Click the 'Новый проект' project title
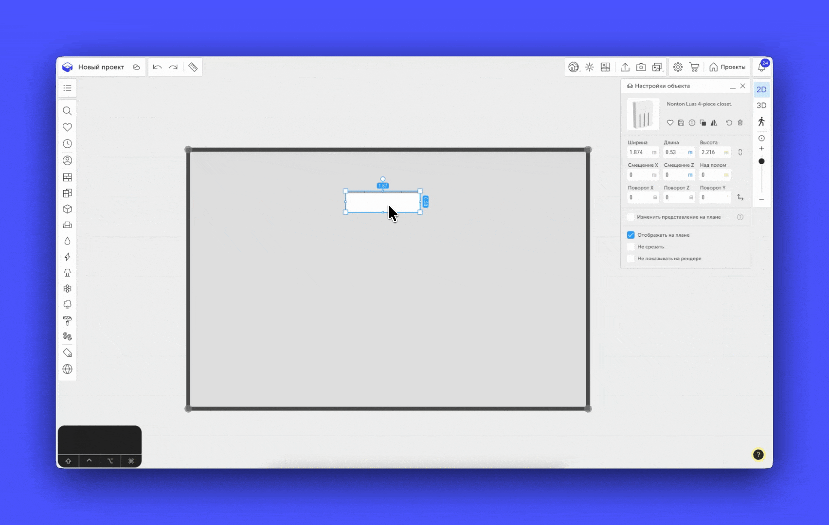 101,67
